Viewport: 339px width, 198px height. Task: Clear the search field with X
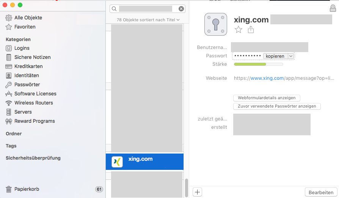pyautogui.click(x=181, y=9)
